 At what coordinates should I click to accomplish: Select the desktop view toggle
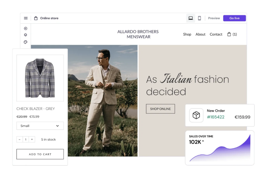point(190,18)
